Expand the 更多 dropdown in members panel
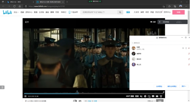The width and height of the screenshot is (190, 102). pyautogui.click(x=184, y=86)
